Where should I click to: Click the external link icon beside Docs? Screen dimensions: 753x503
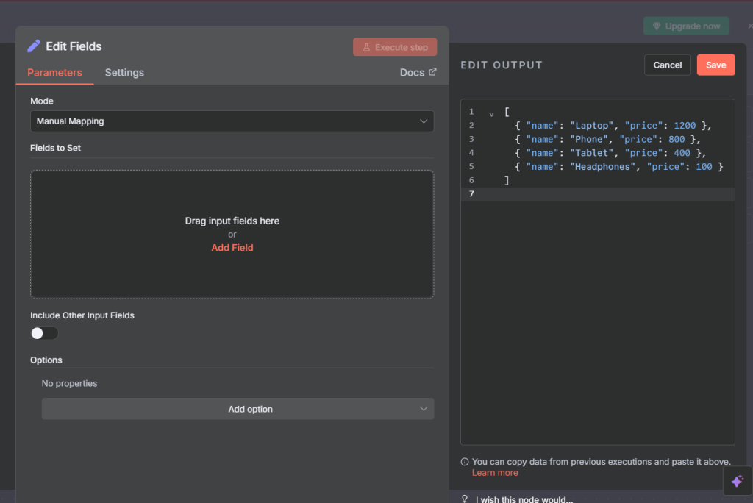coord(432,72)
